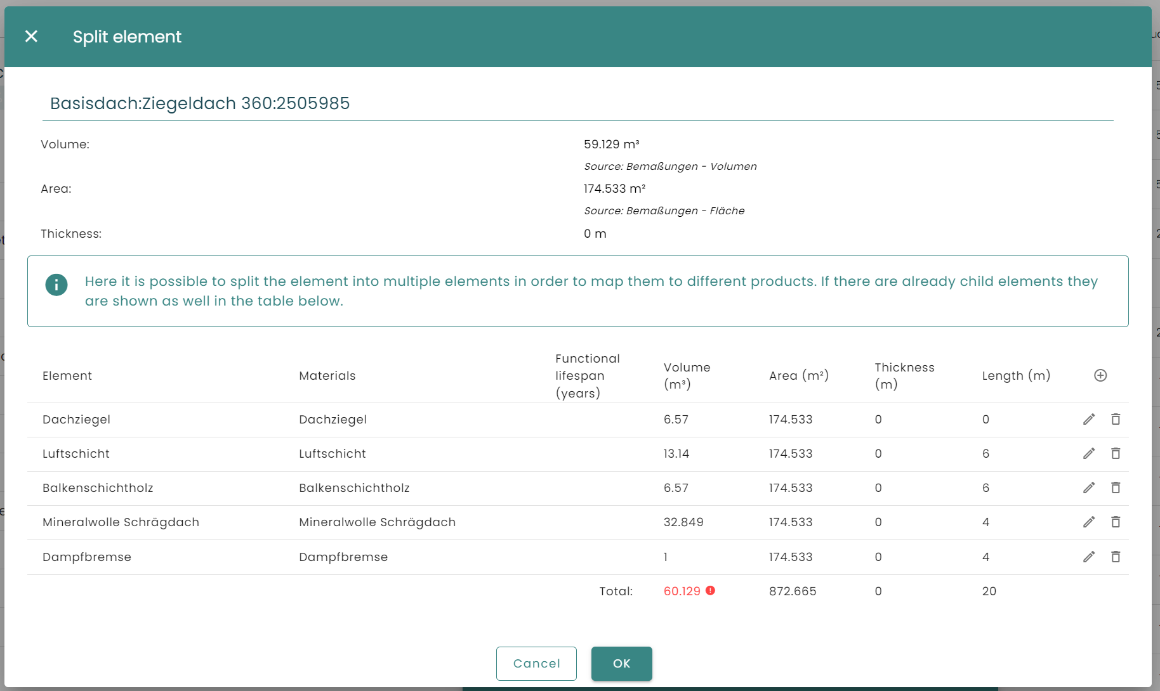1160x691 pixels.
Task: Click the Element column header
Action: tap(67, 376)
